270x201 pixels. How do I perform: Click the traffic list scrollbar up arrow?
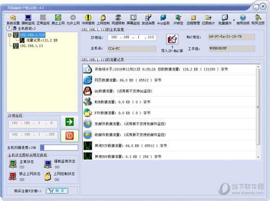pos(258,67)
